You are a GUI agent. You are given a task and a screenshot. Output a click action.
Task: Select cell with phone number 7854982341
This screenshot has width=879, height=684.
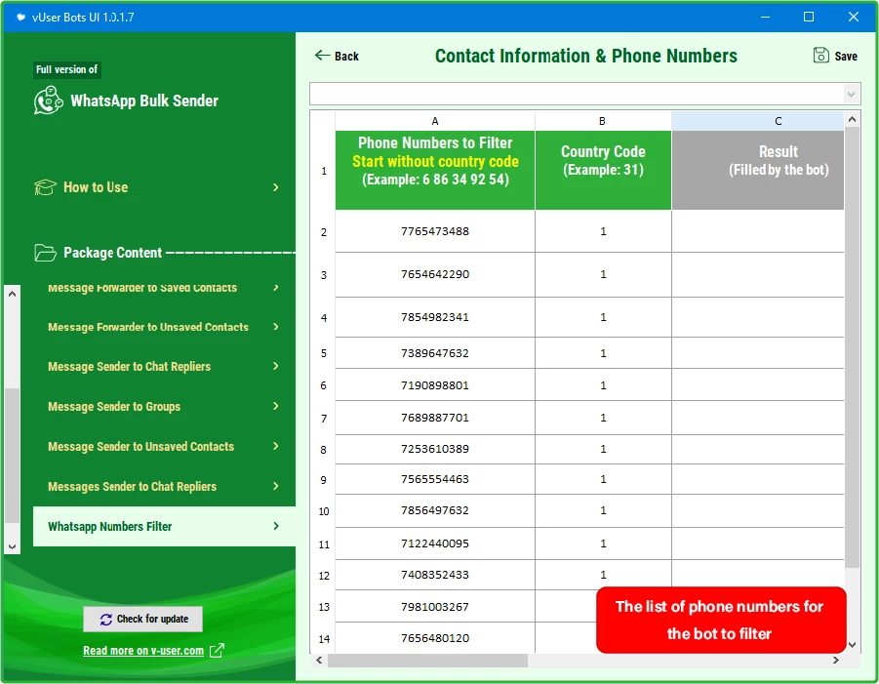(435, 317)
